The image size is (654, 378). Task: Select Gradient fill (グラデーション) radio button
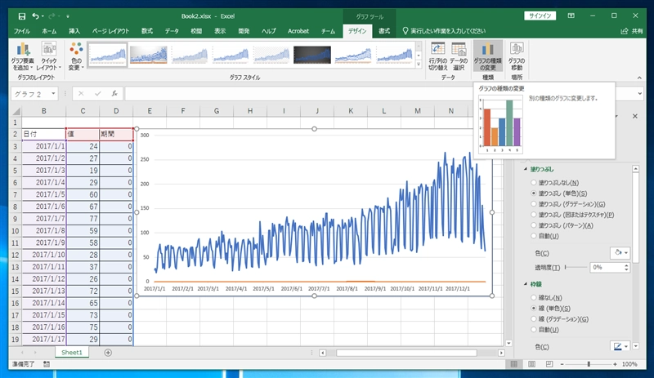pos(534,204)
